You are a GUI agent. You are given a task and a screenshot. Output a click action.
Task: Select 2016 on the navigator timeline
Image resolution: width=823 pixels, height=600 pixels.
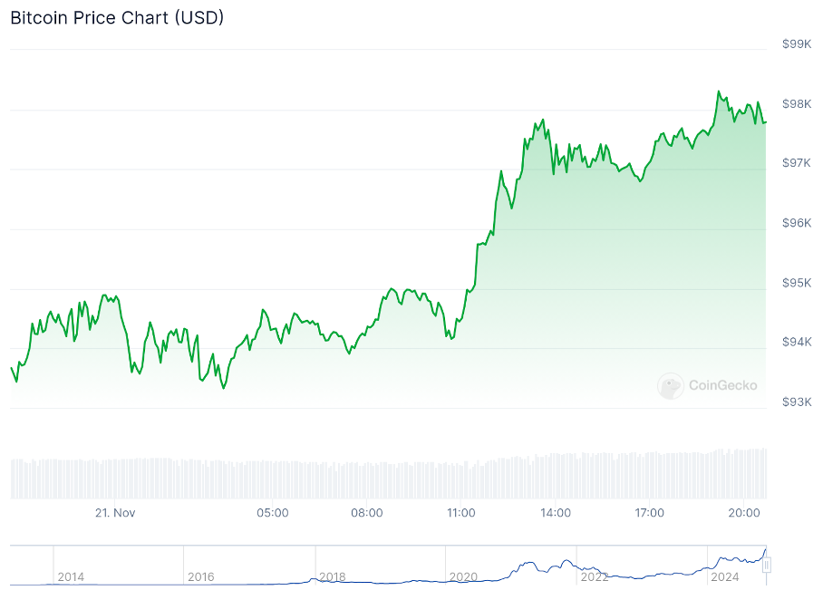pos(200,576)
